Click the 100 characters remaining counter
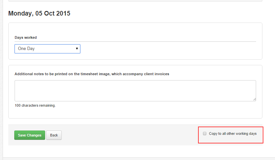 click(x=35, y=105)
